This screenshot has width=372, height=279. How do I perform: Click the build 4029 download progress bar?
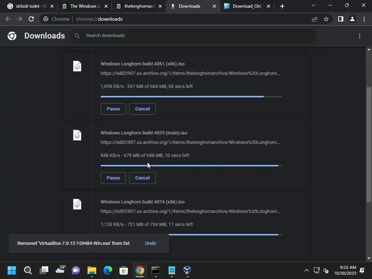click(191, 166)
